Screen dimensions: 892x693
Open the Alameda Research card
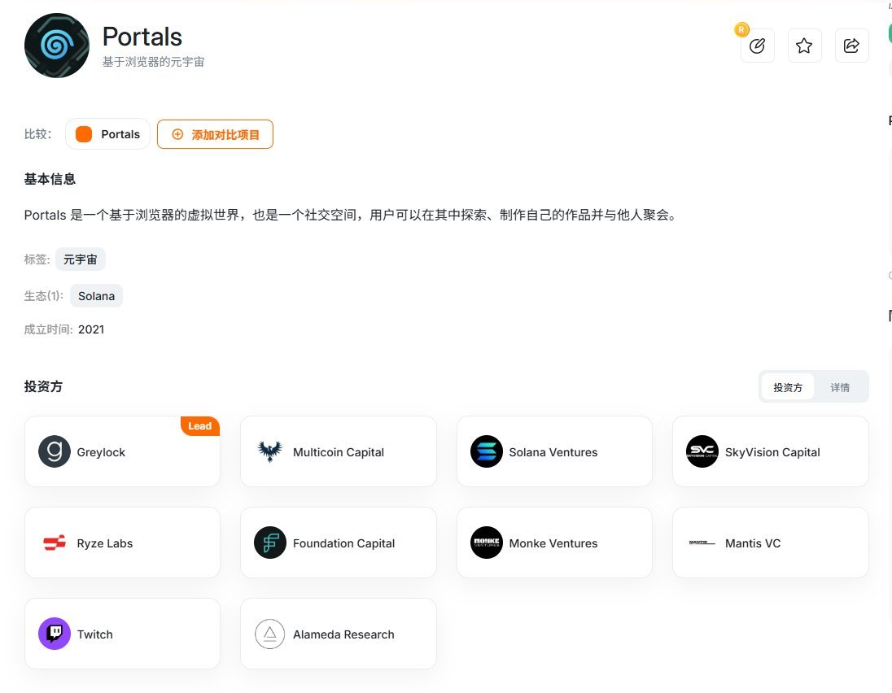pos(339,634)
